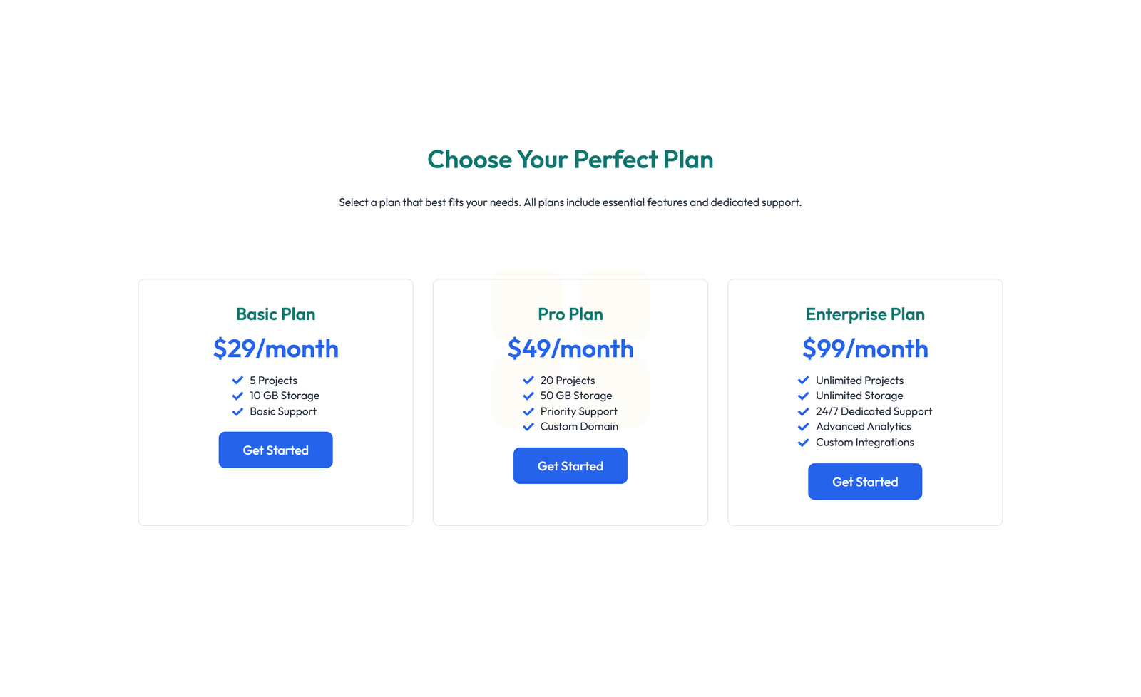Screen dimensions: 1141x697
Task: Click the checkmark beside Custom Domain
Action: (x=528, y=426)
